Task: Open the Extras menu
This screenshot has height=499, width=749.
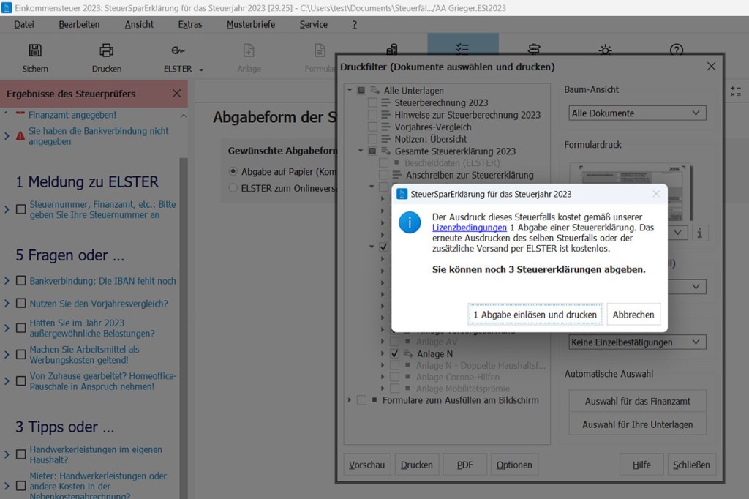Action: (190, 24)
